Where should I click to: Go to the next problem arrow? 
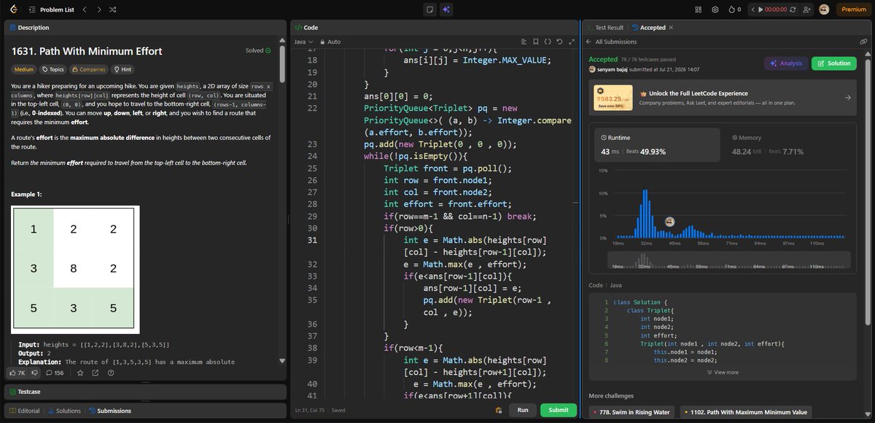(98, 9)
